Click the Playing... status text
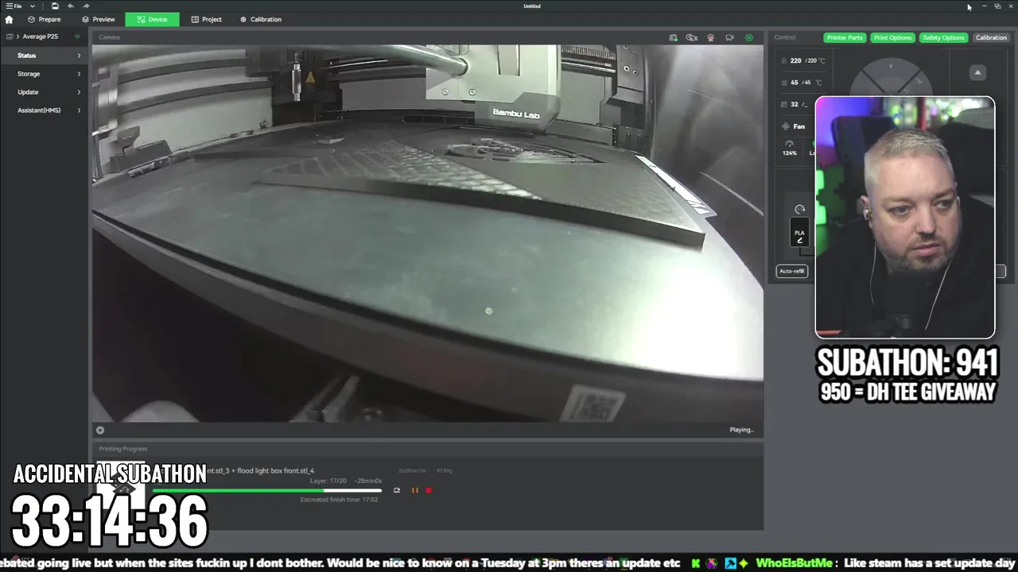Screen dimensions: 1018x572 (x=741, y=430)
